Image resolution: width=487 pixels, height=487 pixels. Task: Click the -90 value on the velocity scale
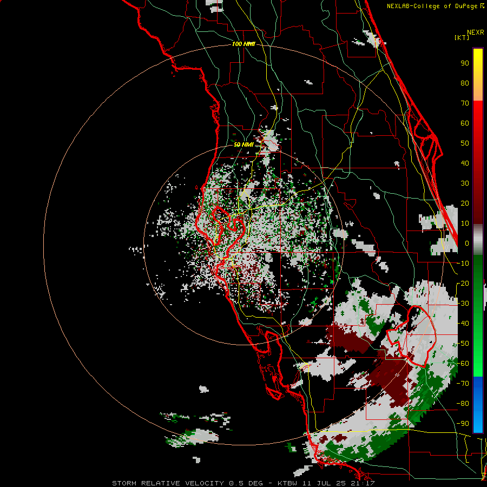point(463,424)
